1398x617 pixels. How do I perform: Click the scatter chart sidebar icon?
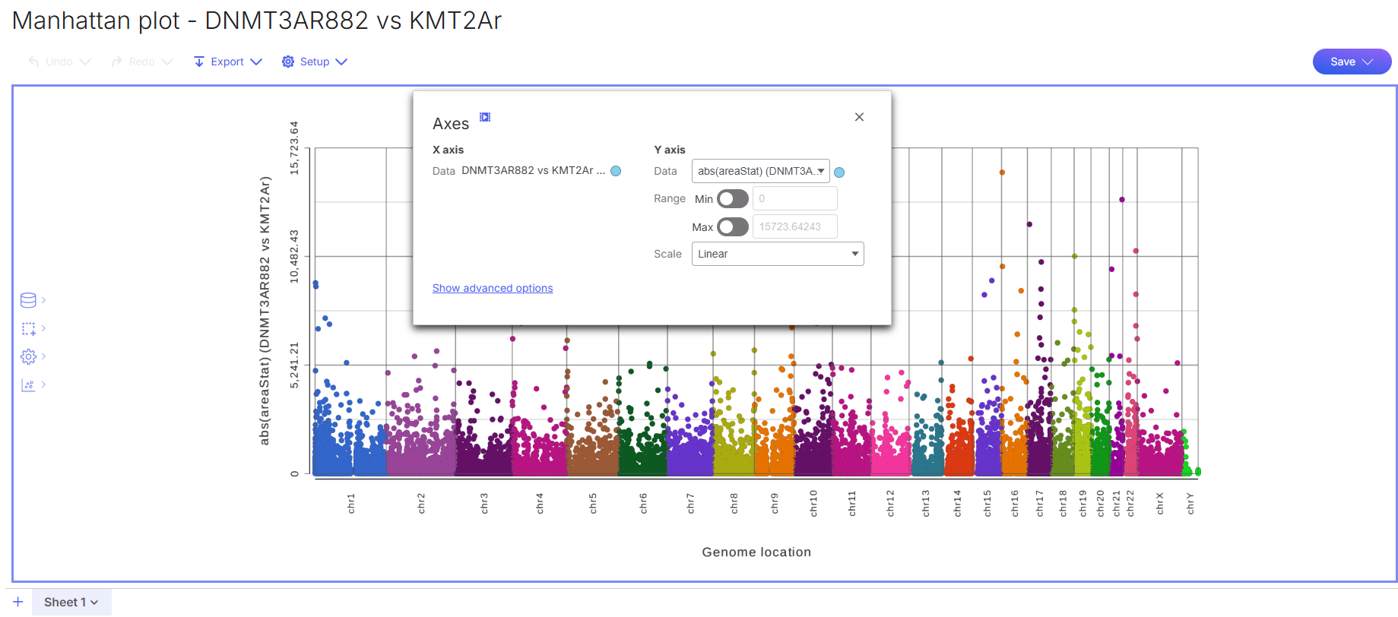(28, 384)
